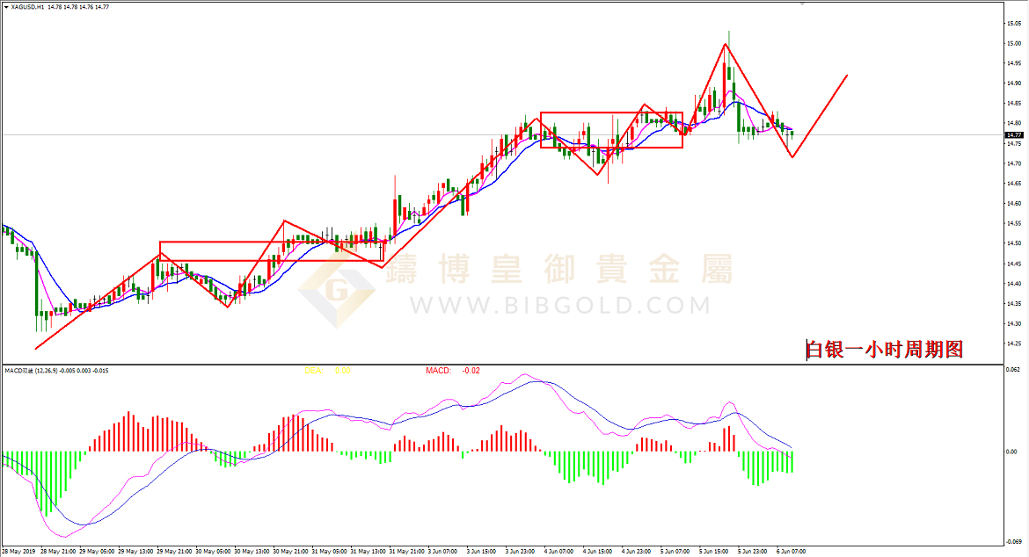Click the yellow DEA value label

pyautogui.click(x=327, y=371)
